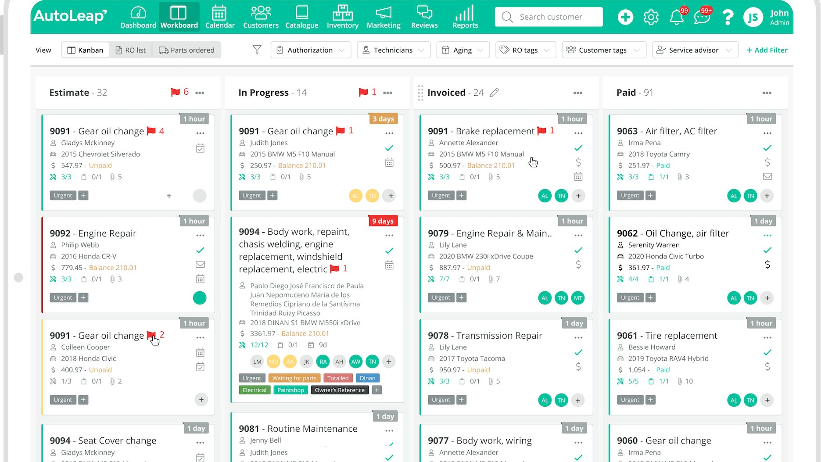Click dollar icon on 9062 Oil Change card
Screen dimensions: 821x462
[x=767, y=265]
